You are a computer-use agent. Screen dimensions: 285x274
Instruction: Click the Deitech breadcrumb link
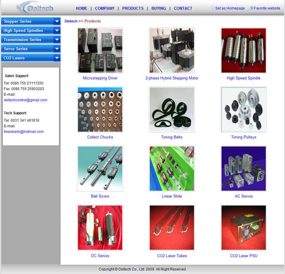coord(71,21)
